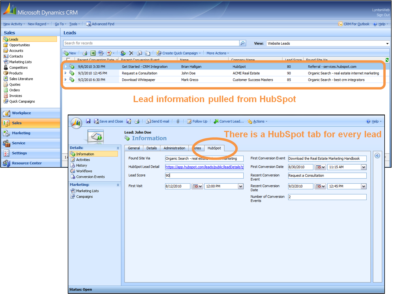Open the Administration tab
Image resolution: width=415 pixels, height=294 pixels.
point(174,148)
